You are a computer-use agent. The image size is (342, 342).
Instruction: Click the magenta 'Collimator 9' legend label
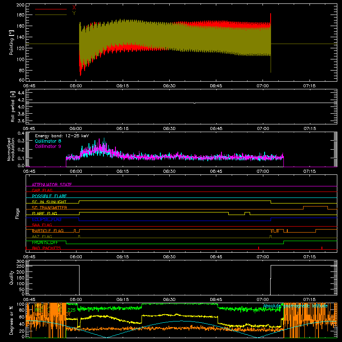[x=48, y=146]
